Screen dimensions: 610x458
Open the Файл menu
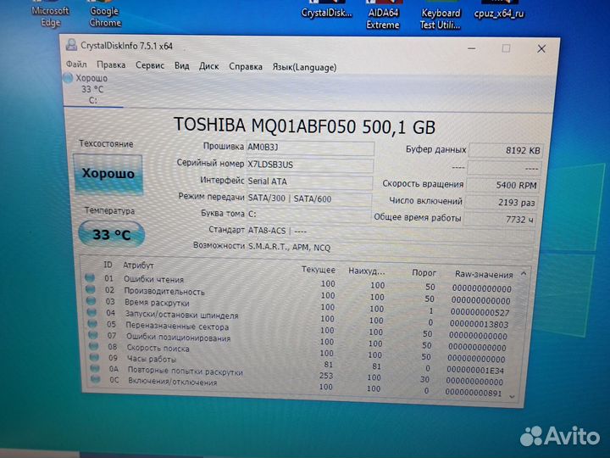point(76,64)
